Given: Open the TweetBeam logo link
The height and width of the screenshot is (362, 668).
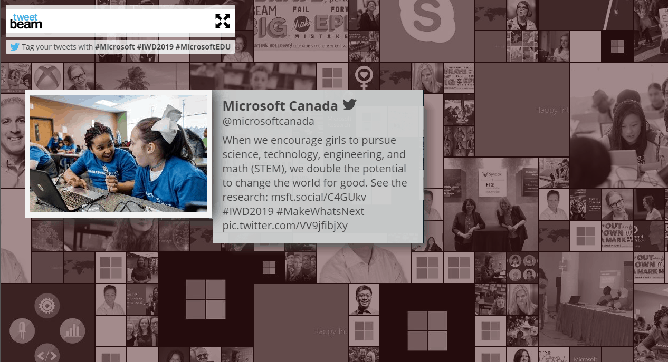Looking at the screenshot, I should coord(26,21).
